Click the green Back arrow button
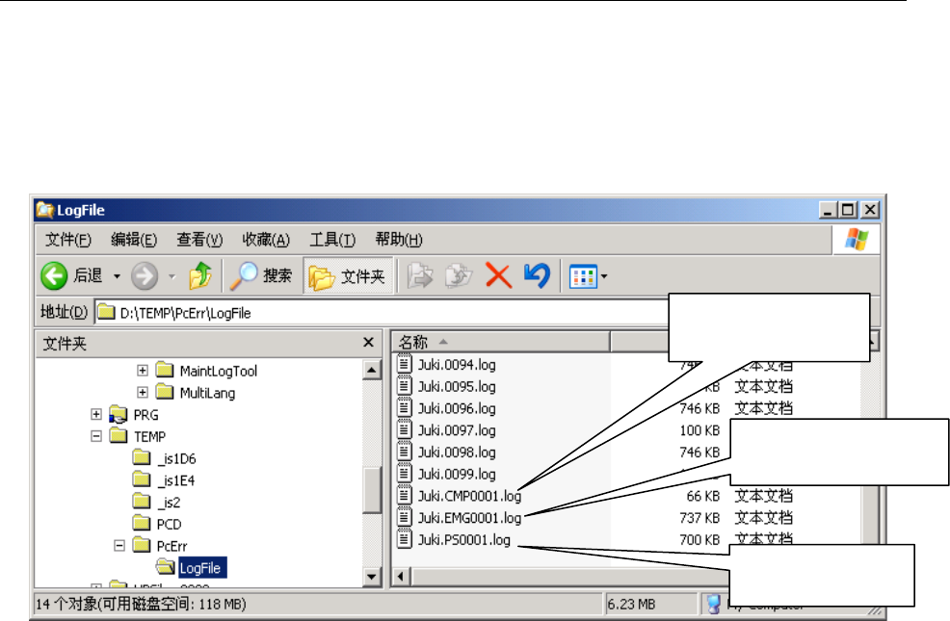 (54, 276)
